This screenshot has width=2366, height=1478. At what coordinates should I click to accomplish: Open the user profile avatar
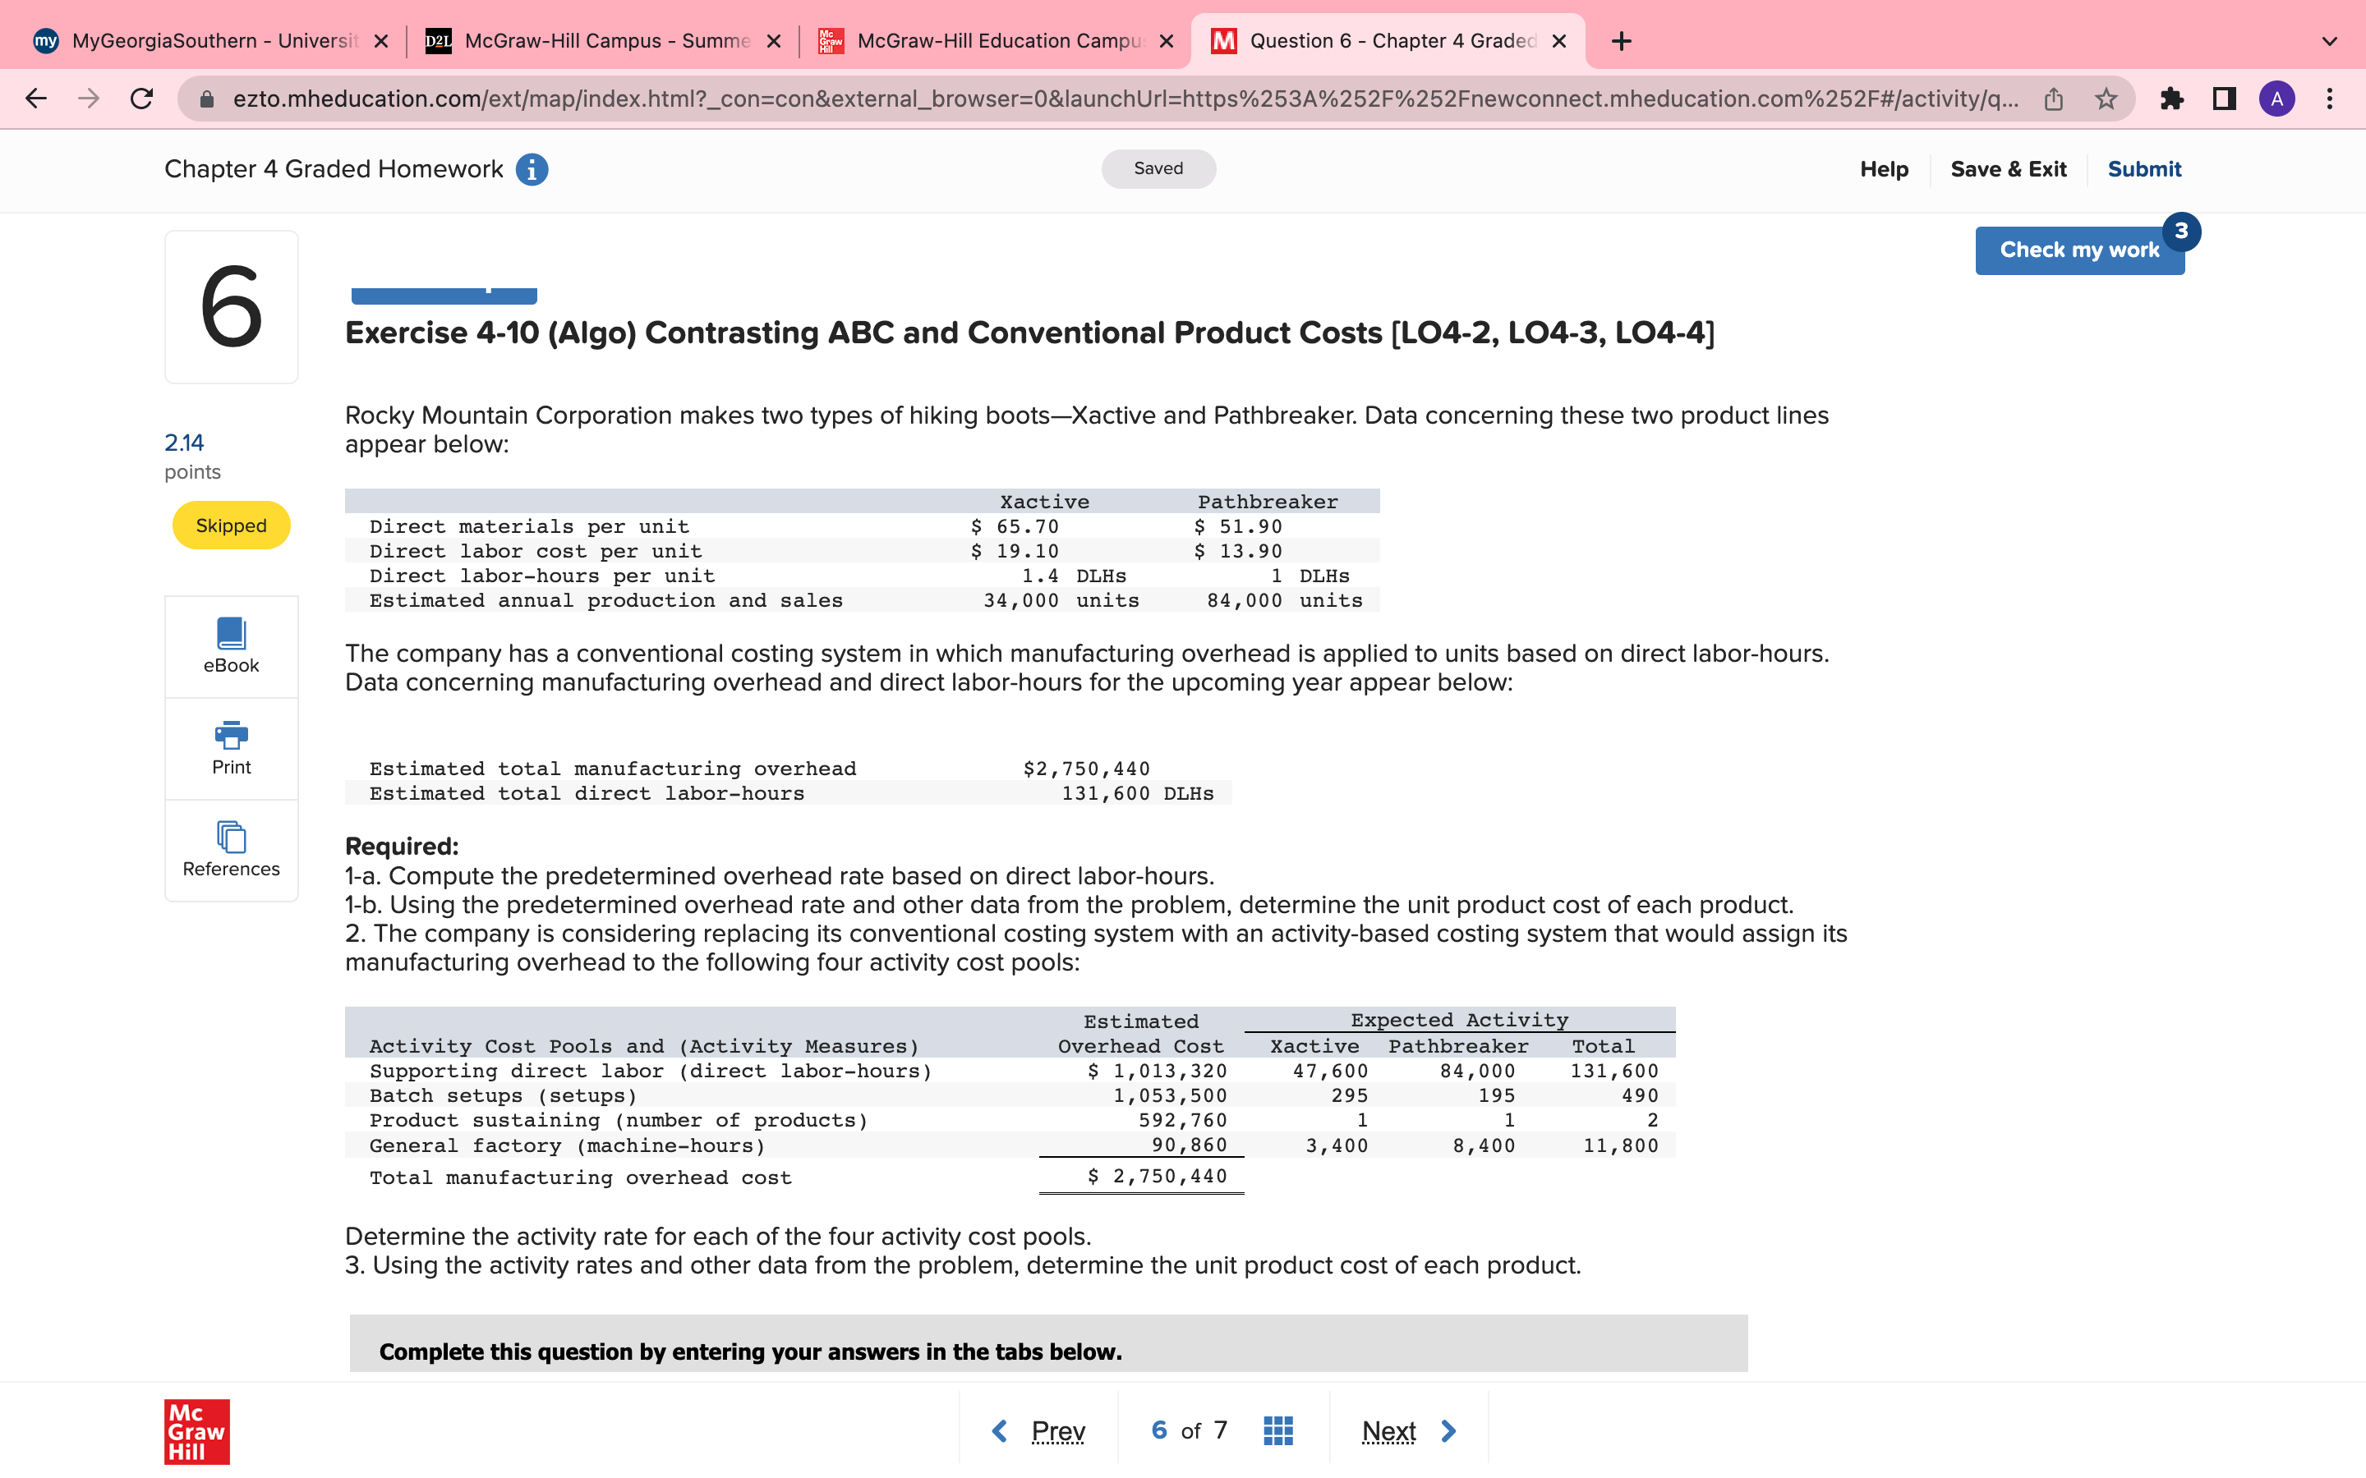(x=2277, y=99)
